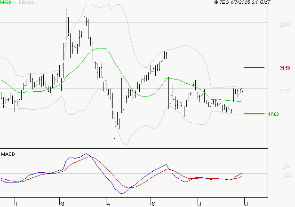The image size is (295, 207).
Task: Click the 2500 price axis label
Action: (285, 24)
